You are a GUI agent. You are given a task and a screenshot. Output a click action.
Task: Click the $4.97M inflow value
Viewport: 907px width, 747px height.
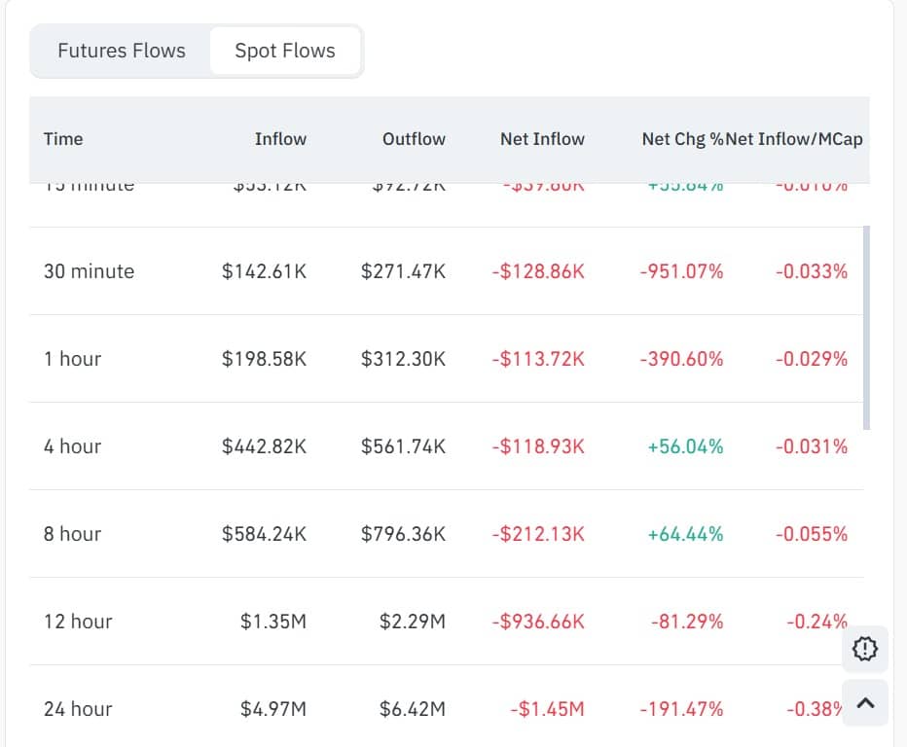pos(273,709)
